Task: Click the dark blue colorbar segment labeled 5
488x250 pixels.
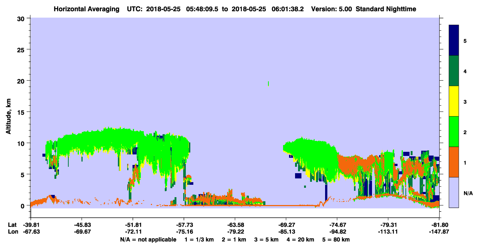Action: tap(454, 40)
